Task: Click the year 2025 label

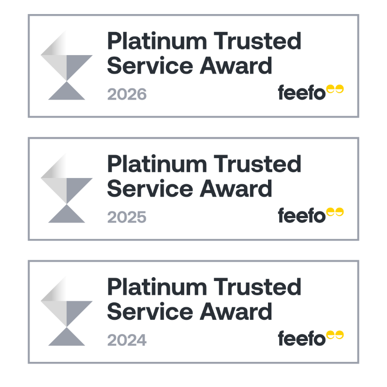Action: tap(127, 217)
